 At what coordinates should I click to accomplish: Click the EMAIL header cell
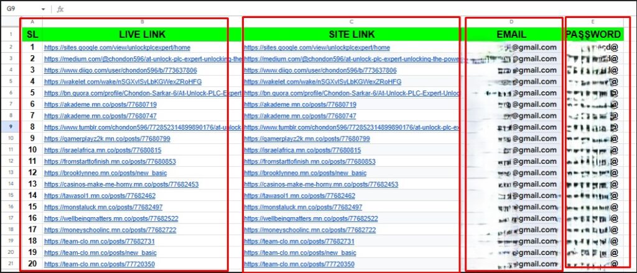511,34
